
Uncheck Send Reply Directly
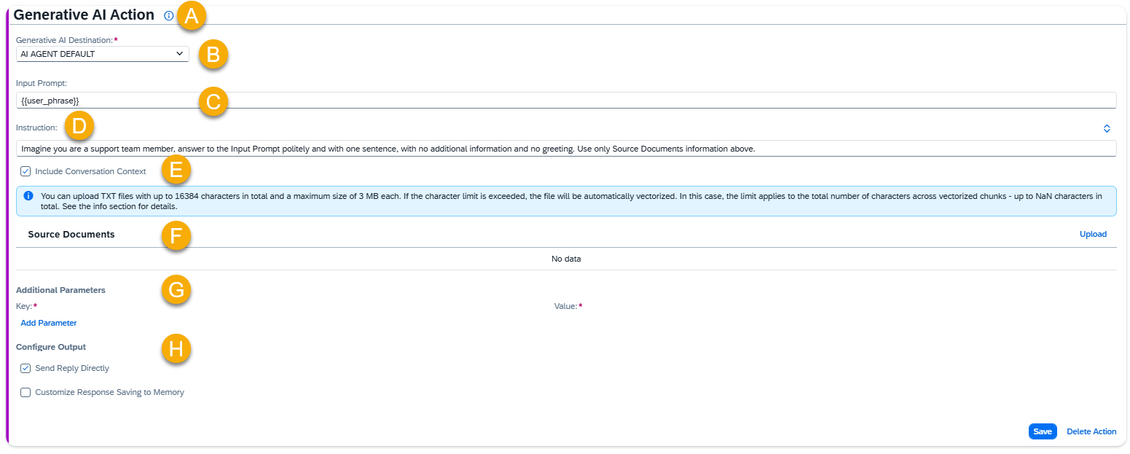click(25, 368)
